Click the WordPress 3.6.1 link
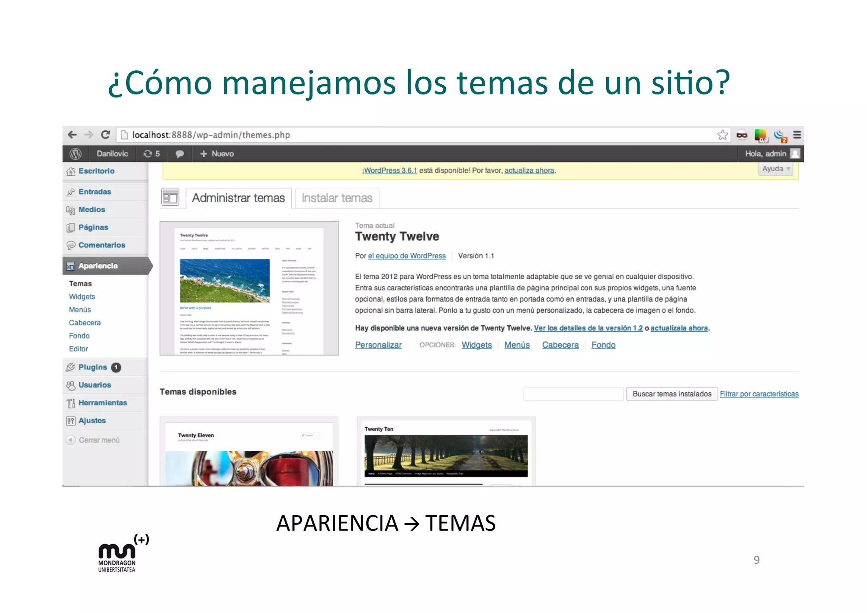 (x=390, y=171)
